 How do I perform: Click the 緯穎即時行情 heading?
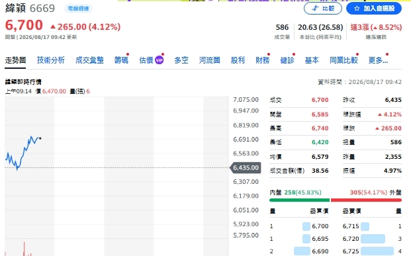click(x=23, y=82)
